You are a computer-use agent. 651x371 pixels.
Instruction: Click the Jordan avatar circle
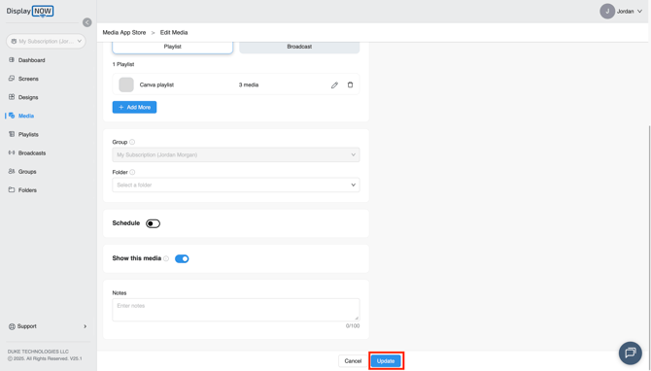point(607,12)
